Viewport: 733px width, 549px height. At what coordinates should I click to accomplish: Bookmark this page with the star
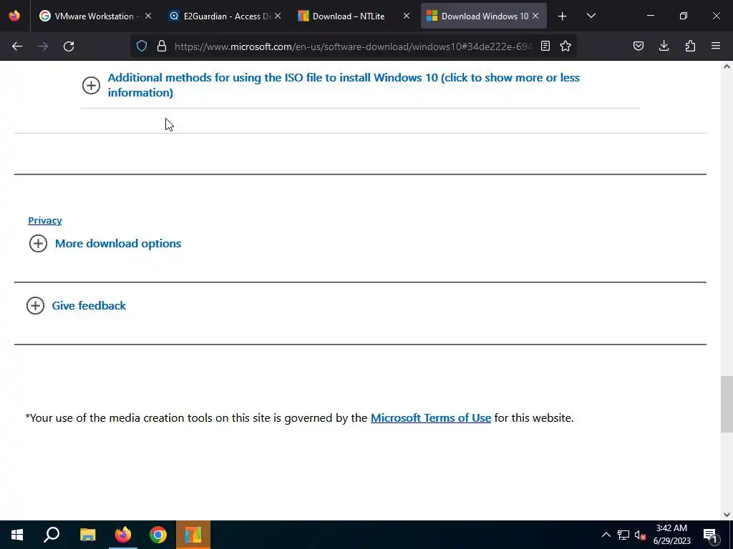click(x=565, y=46)
